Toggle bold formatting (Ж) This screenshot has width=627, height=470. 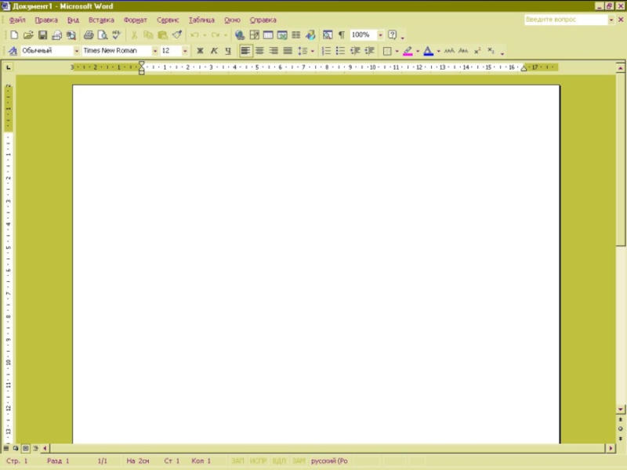pyautogui.click(x=200, y=51)
